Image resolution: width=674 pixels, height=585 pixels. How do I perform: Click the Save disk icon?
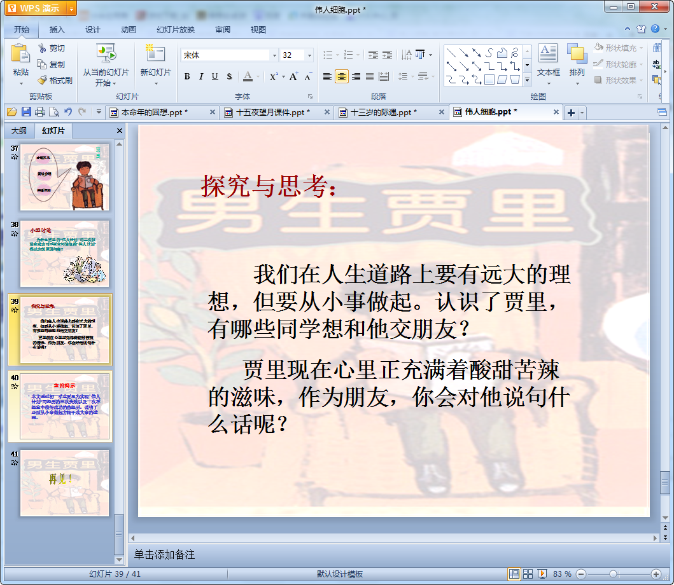pyautogui.click(x=26, y=112)
